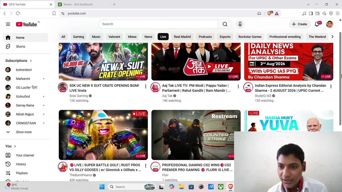The height and width of the screenshot is (192, 342).
Task: Open the Brave VPN shield icon
Action: pyautogui.click(x=331, y=13)
